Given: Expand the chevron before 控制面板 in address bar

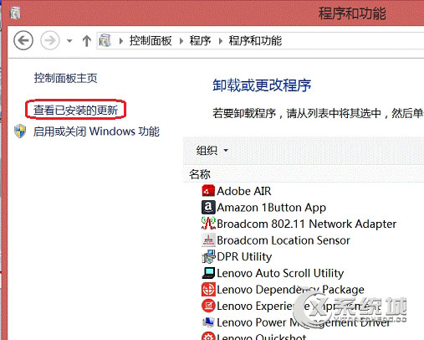Looking at the screenshot, I should click(120, 41).
